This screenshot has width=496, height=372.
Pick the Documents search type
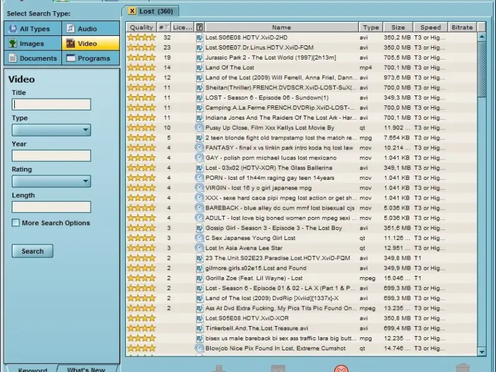coord(32,58)
